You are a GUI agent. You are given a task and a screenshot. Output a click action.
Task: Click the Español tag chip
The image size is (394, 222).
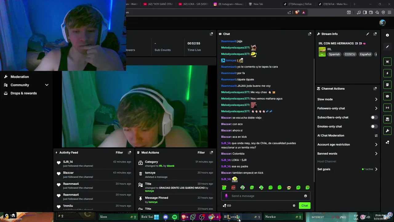coord(365,54)
